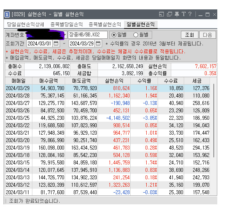This screenshot has width=236, height=211.
Task: Click the screen layout icon in title bar
Action: [161, 14]
